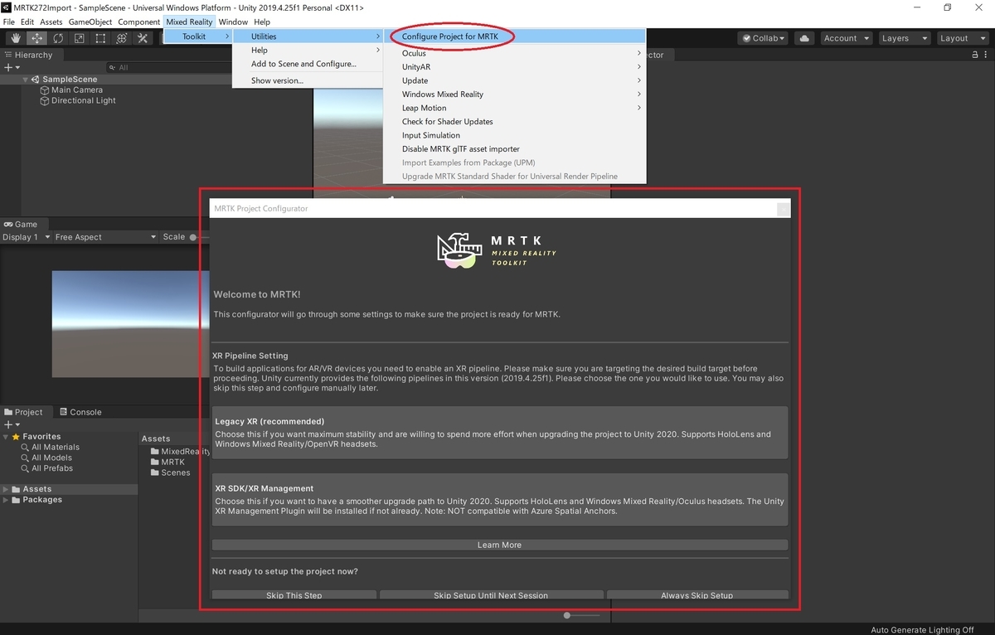Viewport: 995px width, 635px height.
Task: Click the SampleScene Unity icon
Action: tap(36, 80)
